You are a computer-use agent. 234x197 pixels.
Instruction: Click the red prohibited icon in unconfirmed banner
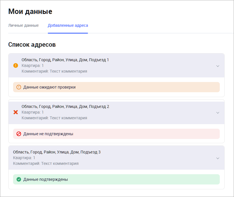pos(19,134)
